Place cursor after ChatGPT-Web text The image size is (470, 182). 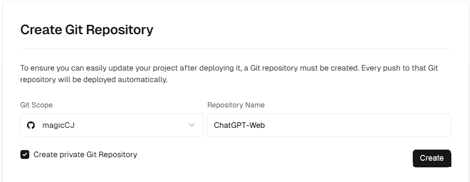click(265, 125)
